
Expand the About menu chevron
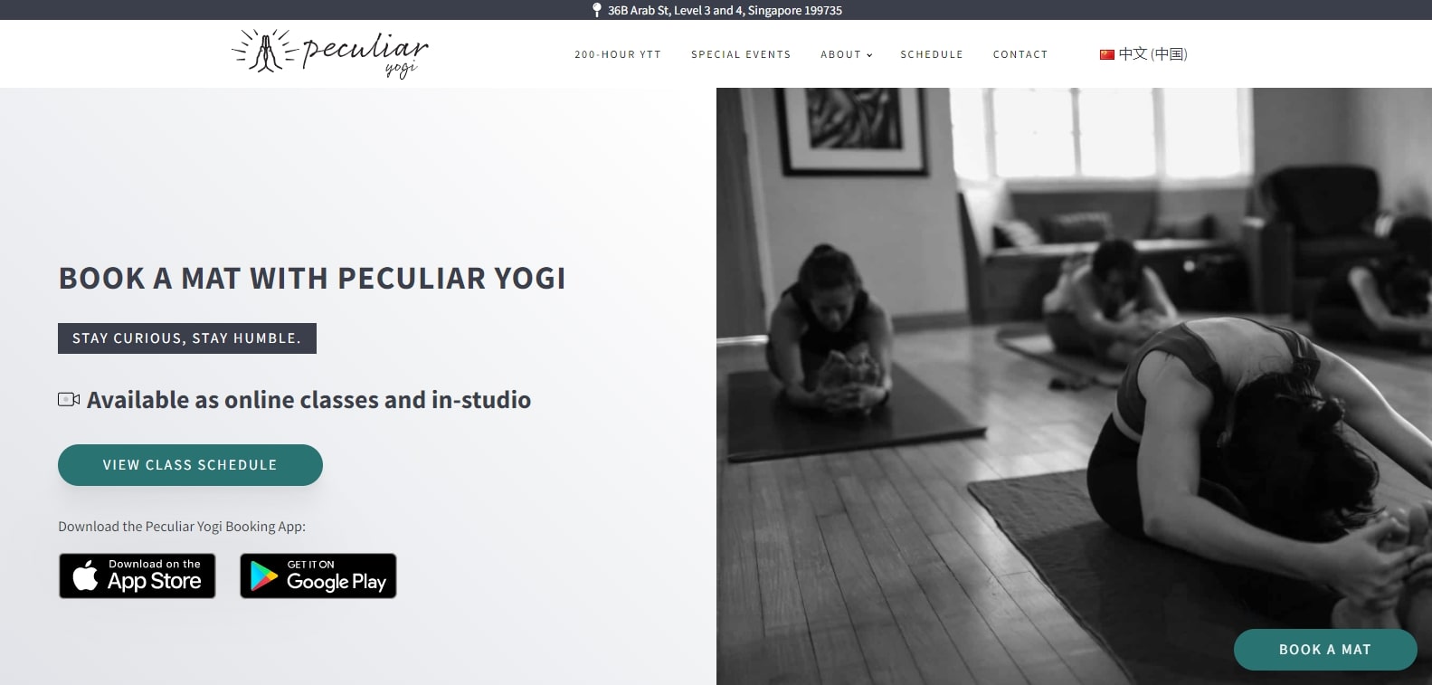click(869, 55)
